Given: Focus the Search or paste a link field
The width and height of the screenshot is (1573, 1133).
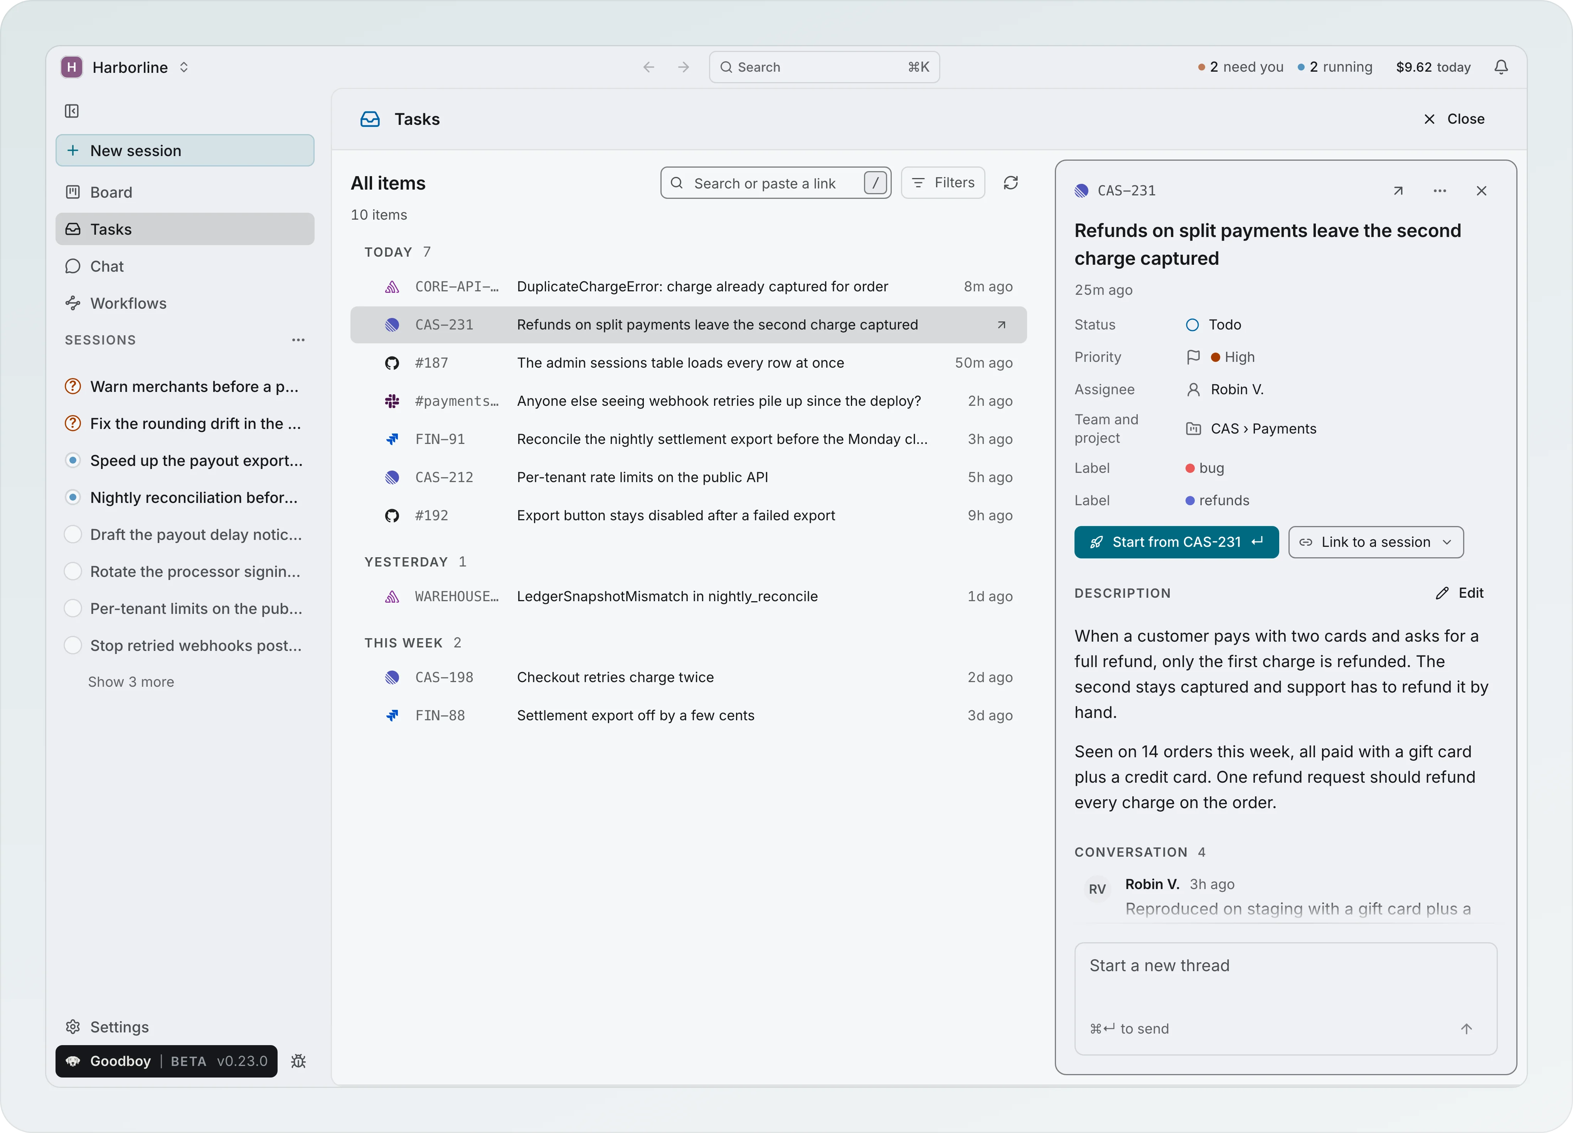Looking at the screenshot, I should (775, 183).
